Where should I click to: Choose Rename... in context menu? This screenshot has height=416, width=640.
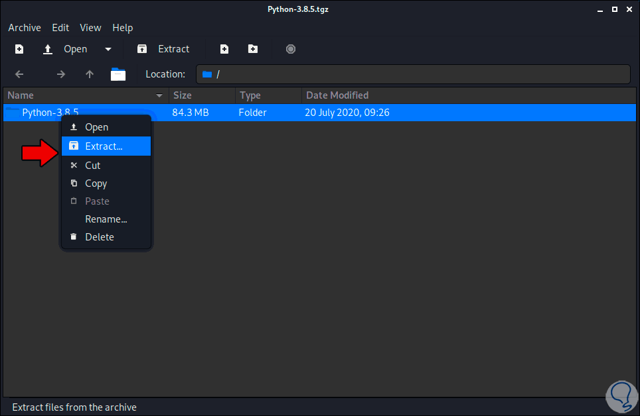point(106,219)
